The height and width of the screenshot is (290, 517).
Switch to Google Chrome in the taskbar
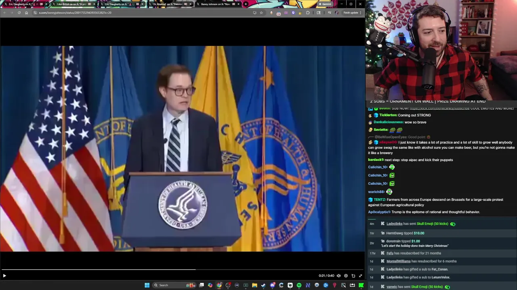pos(219,285)
